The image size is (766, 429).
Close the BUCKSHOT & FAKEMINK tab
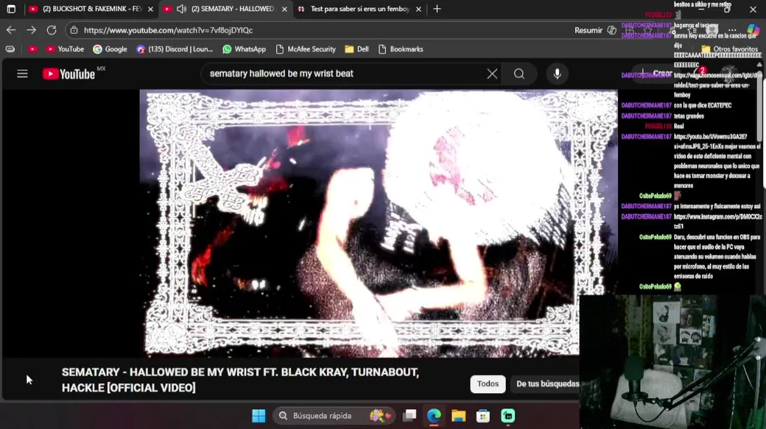(150, 9)
